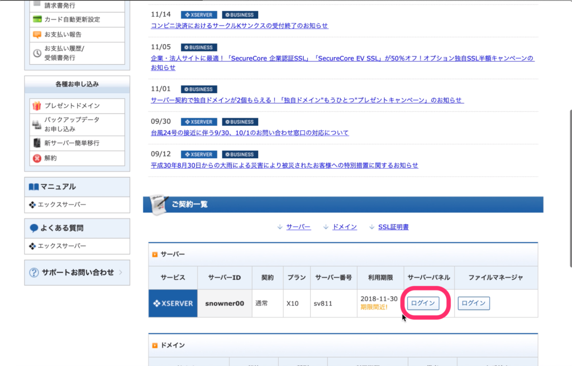Click the red cancel icon beside 解約
Image resolution: width=572 pixels, height=366 pixels.
37,158
